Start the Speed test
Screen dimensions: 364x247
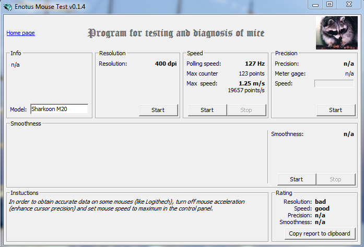coord(207,110)
